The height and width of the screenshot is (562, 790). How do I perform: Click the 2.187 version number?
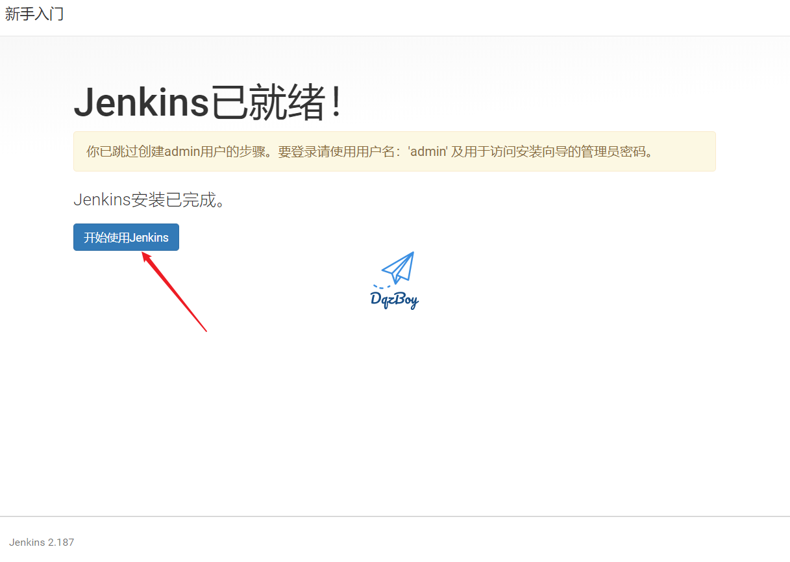61,542
